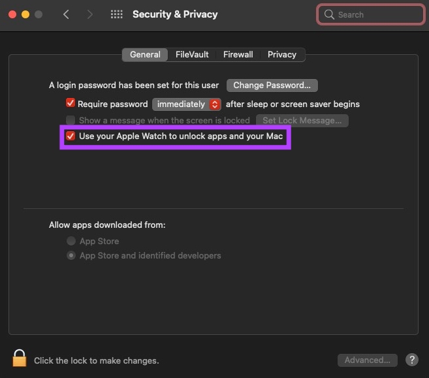Open the Privacy tab
The image size is (429, 378).
pos(282,54)
